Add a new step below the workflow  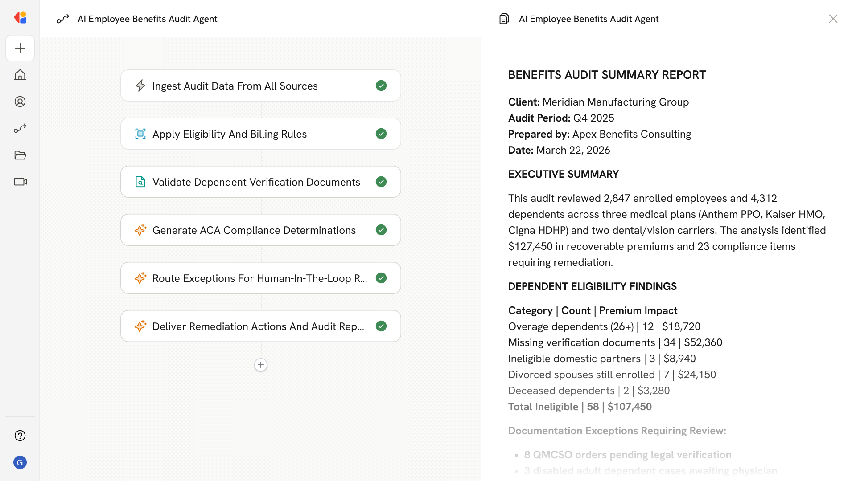coord(261,365)
